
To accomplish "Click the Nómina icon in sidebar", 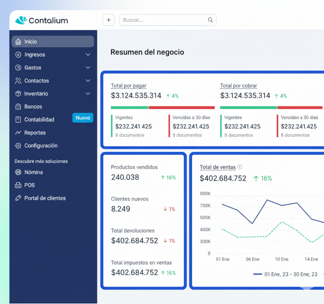I will [18, 172].
